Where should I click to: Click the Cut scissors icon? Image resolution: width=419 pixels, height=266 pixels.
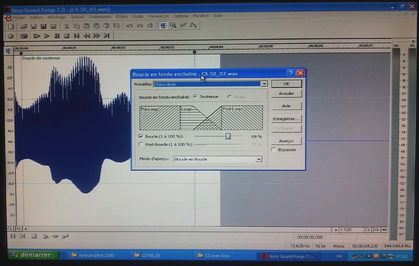pyautogui.click(x=66, y=26)
